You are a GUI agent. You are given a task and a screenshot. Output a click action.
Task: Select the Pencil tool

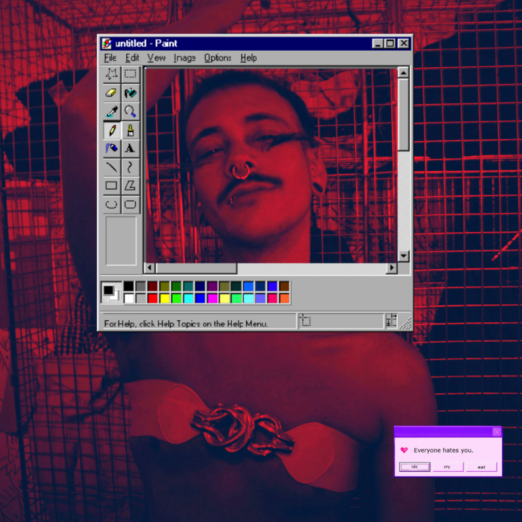pos(112,131)
